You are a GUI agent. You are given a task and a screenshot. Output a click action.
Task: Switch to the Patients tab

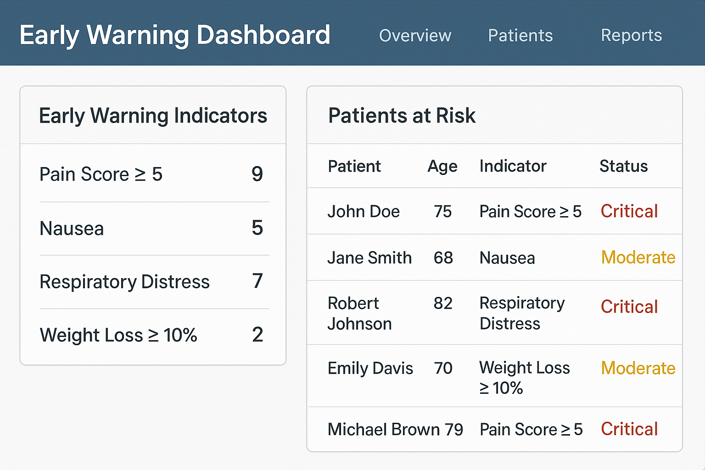[x=520, y=36]
